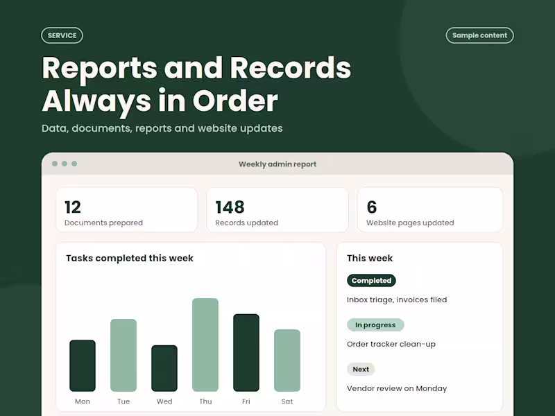
Task: Click the Next status tag
Action: [361, 370]
